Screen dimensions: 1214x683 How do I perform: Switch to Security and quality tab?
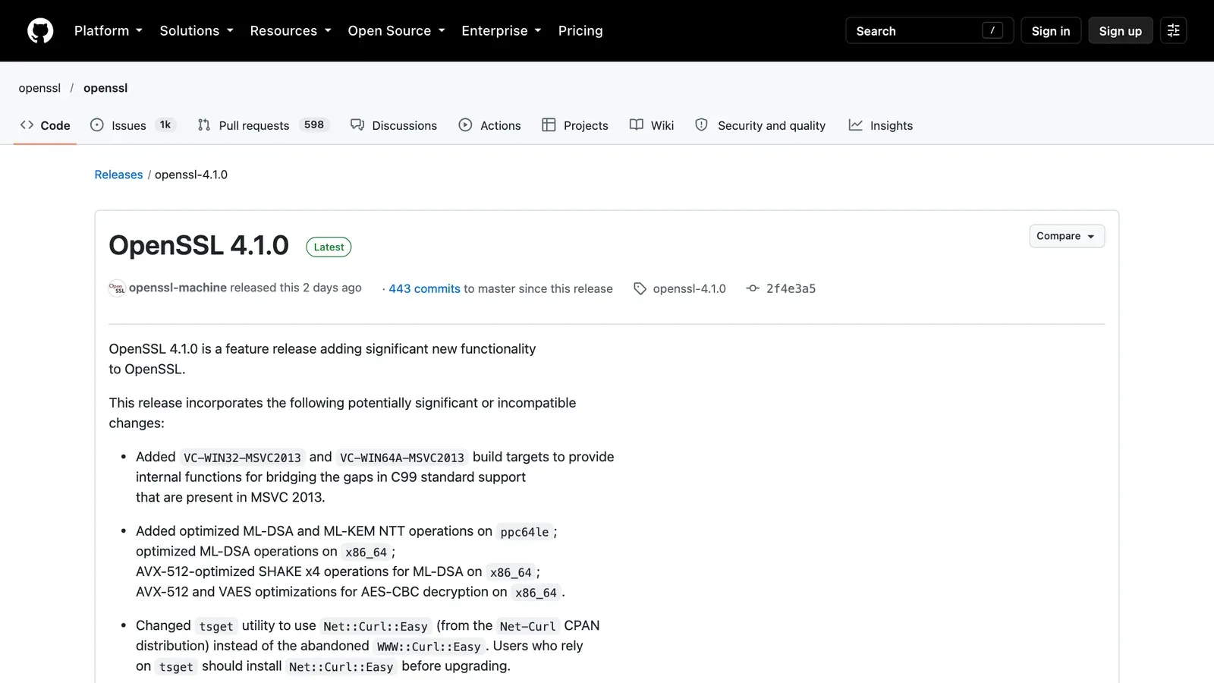tap(760, 125)
